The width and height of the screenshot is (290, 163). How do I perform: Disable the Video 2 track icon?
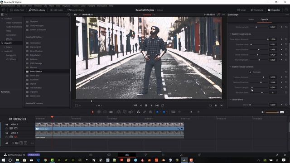(16, 137)
